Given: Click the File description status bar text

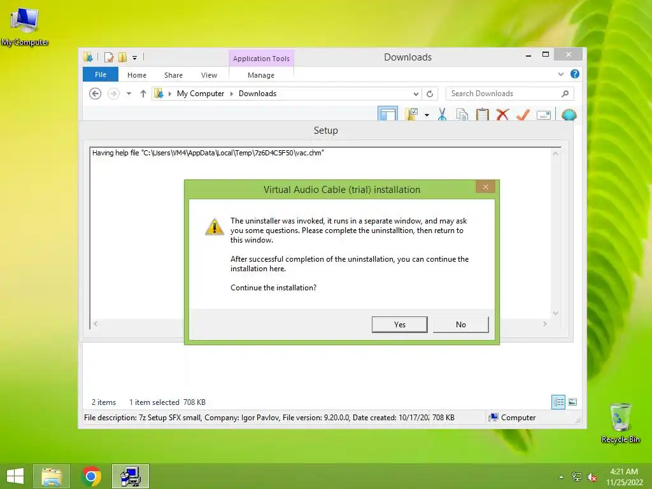Looking at the screenshot, I should pos(257,418).
